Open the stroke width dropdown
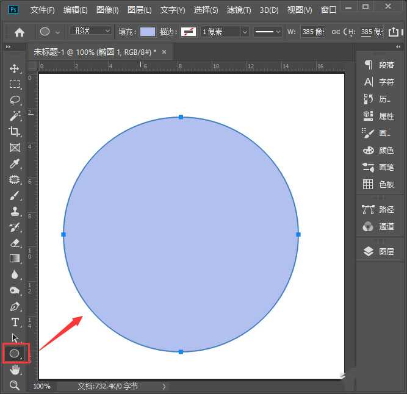Viewport: 407px width, 394px height. pos(225,32)
